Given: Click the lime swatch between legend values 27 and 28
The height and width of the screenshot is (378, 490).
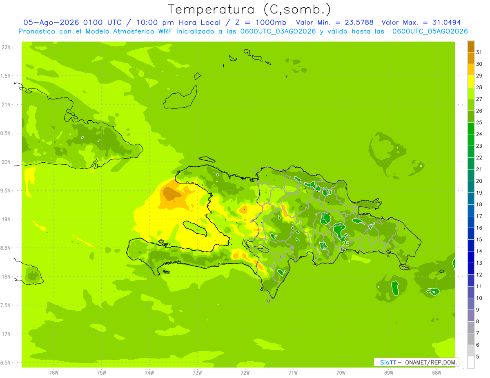Looking at the screenshot, I should tap(471, 93).
